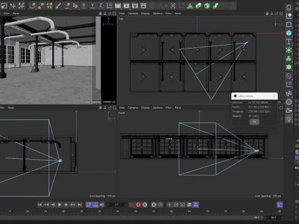Open Display menu in Top viewport
Image resolution: width=299 pixels, height=224 pixels.
pos(145,14)
